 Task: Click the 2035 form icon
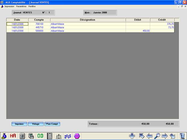coord(68,136)
